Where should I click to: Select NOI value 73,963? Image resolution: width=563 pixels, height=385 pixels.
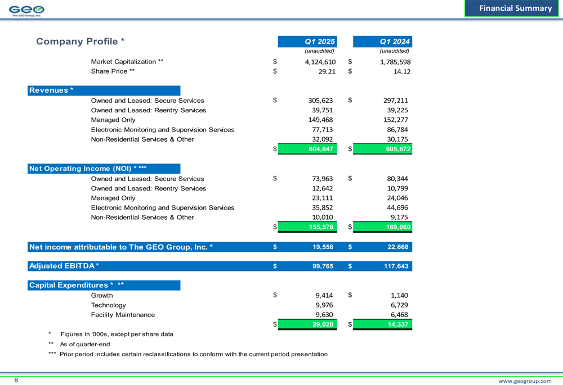322,179
